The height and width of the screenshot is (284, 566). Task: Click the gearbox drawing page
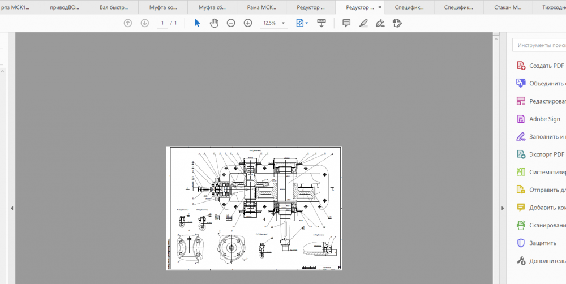point(254,208)
